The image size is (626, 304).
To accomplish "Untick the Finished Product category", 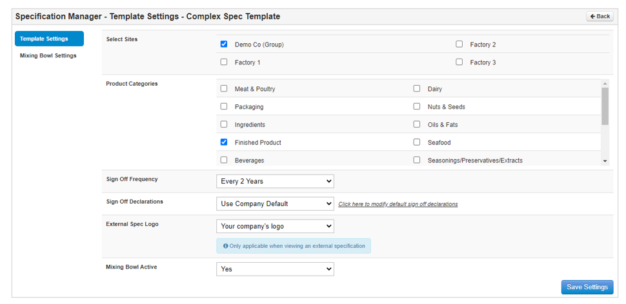I will (224, 142).
